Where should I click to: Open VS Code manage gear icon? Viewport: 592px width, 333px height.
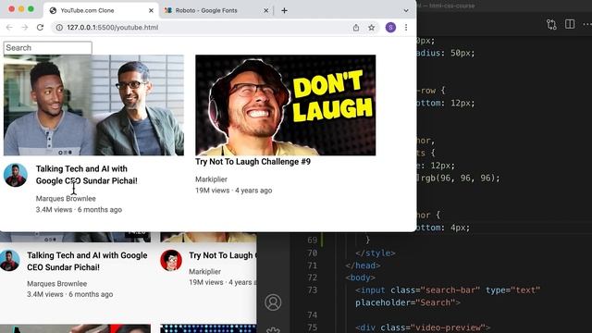273,330
